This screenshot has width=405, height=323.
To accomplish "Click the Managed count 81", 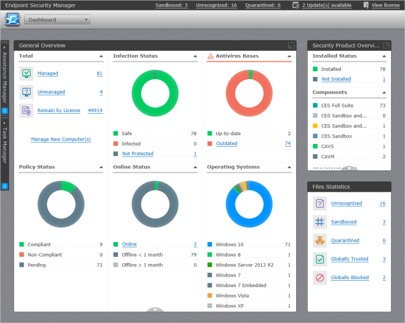I will [100, 73].
